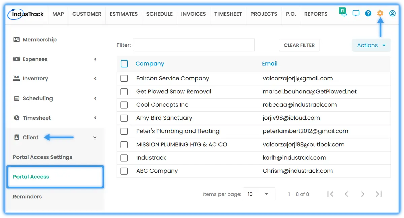
Task: Open the INVOICES tab
Action: point(194,14)
